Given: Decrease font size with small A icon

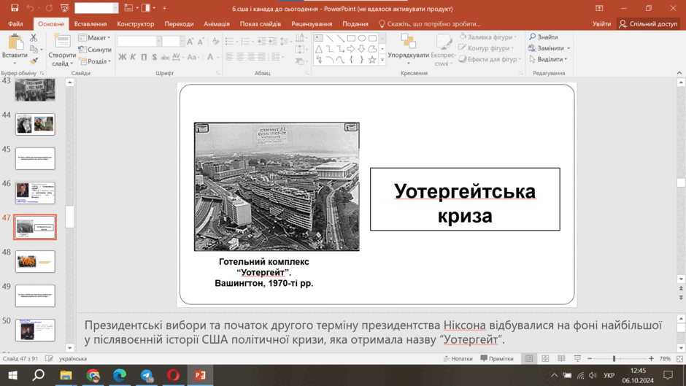Looking at the screenshot, I should point(201,42).
